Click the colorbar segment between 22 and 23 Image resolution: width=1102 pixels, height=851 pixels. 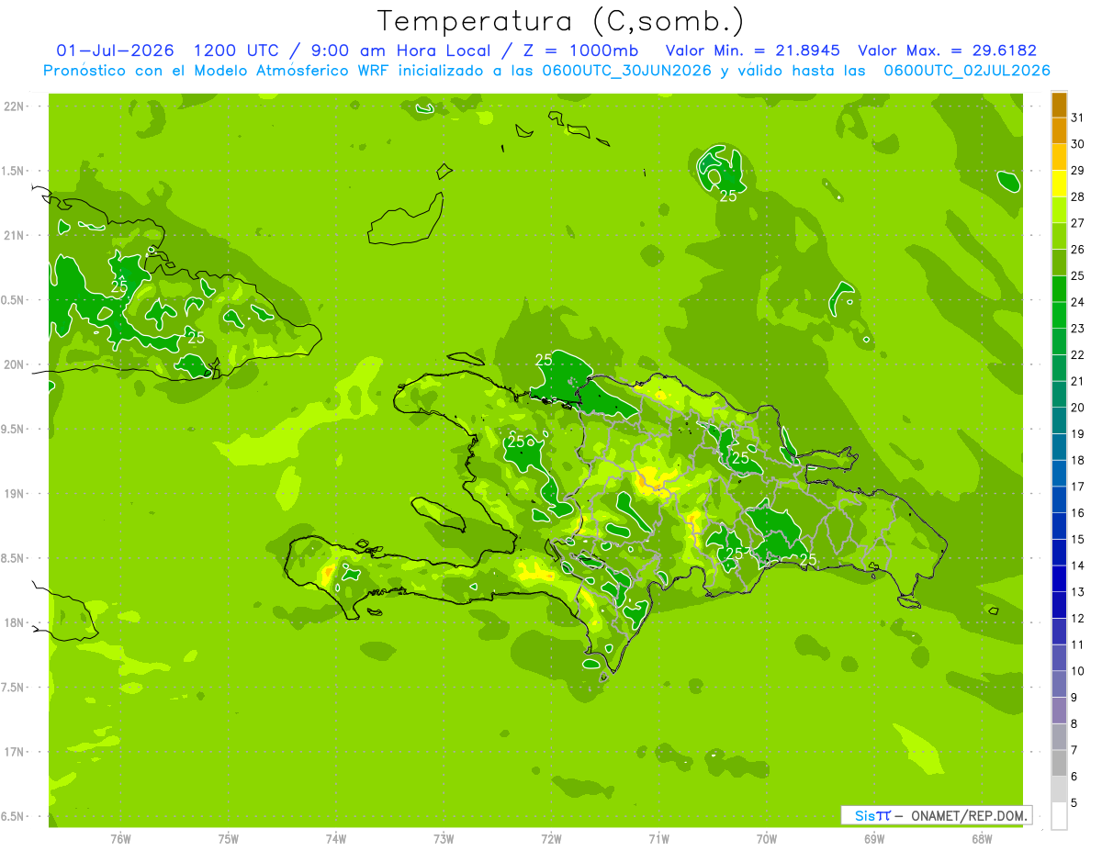(1059, 342)
